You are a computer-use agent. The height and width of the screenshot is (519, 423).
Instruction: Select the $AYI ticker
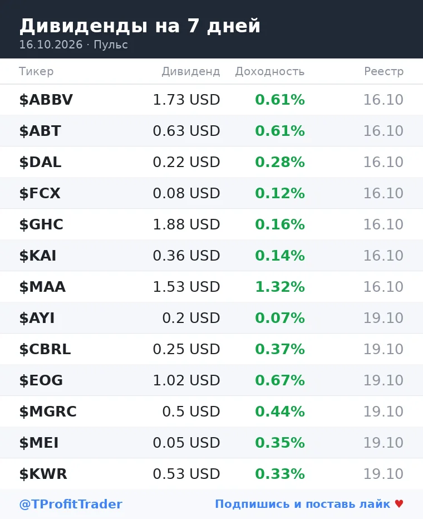coord(37,318)
